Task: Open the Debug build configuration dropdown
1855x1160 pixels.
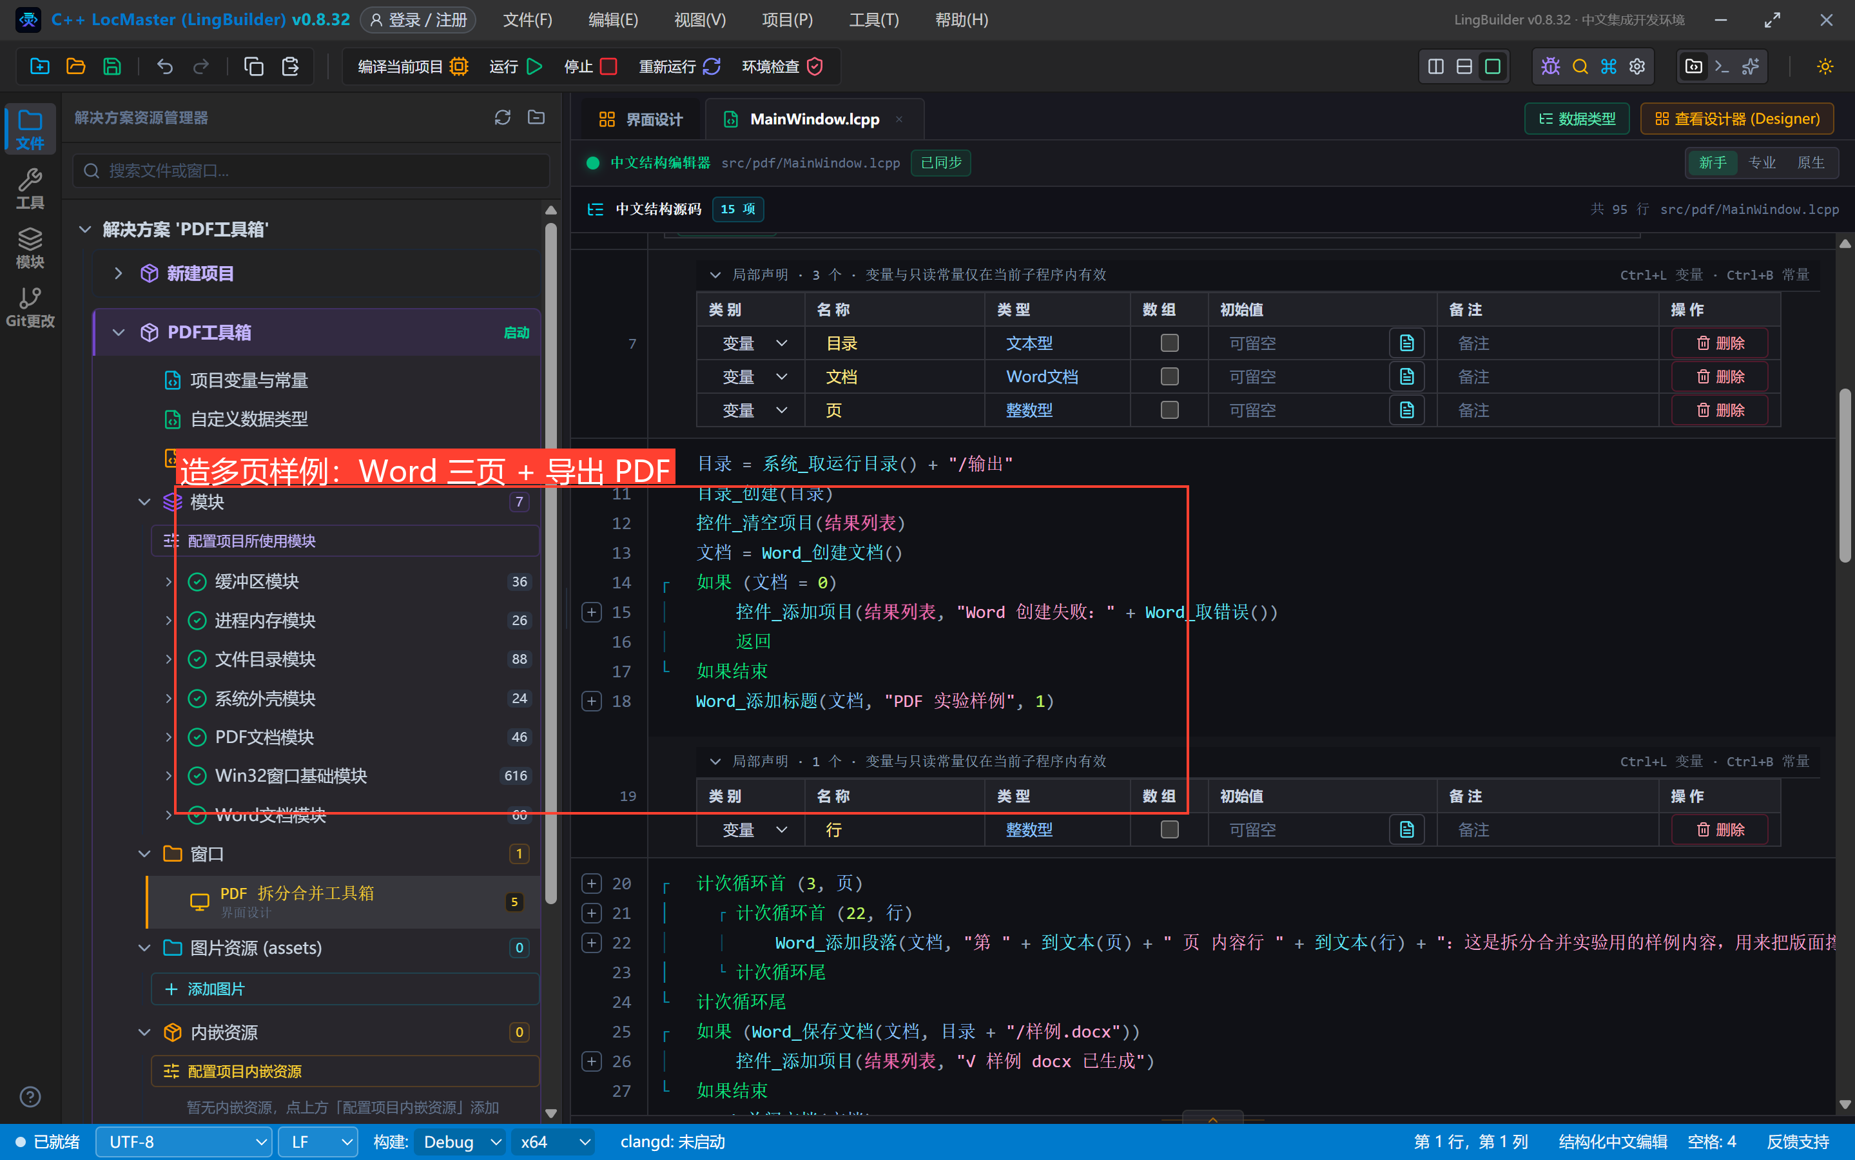Action: coord(460,1141)
